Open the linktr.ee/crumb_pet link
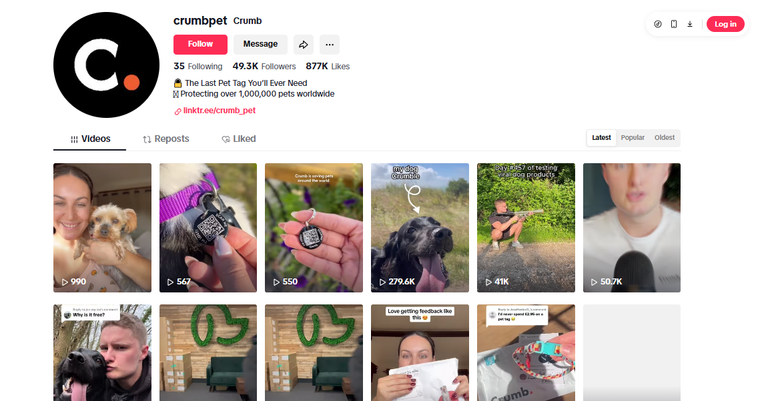The image size is (758, 401). pyautogui.click(x=219, y=111)
